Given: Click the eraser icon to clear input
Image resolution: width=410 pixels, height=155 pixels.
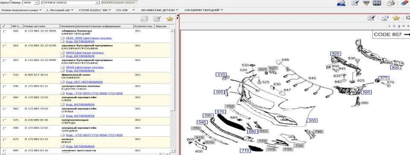Looking at the screenshot, I should click(404, 3).
